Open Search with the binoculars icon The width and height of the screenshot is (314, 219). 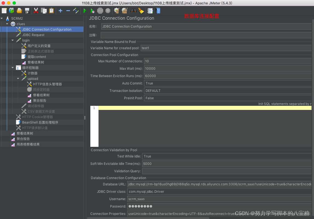133,11
